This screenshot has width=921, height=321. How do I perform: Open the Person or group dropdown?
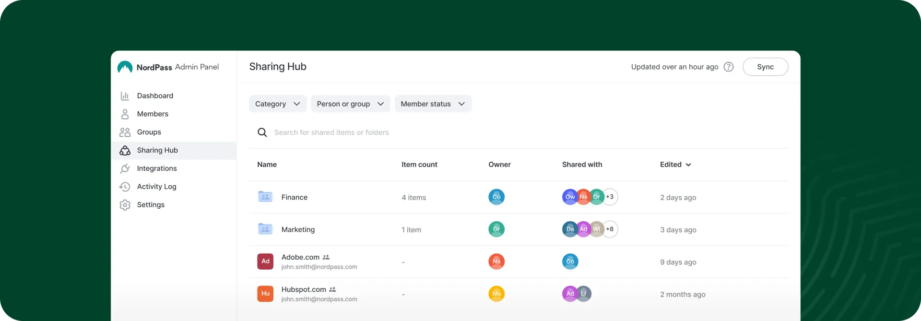[x=350, y=104]
